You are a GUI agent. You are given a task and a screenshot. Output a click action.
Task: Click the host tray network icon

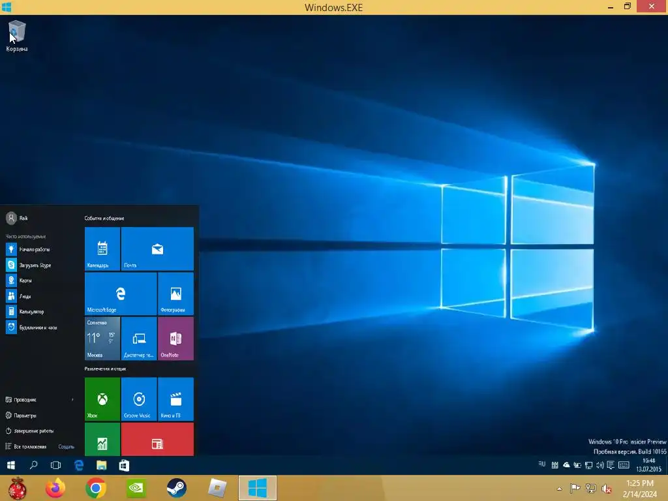(591, 489)
